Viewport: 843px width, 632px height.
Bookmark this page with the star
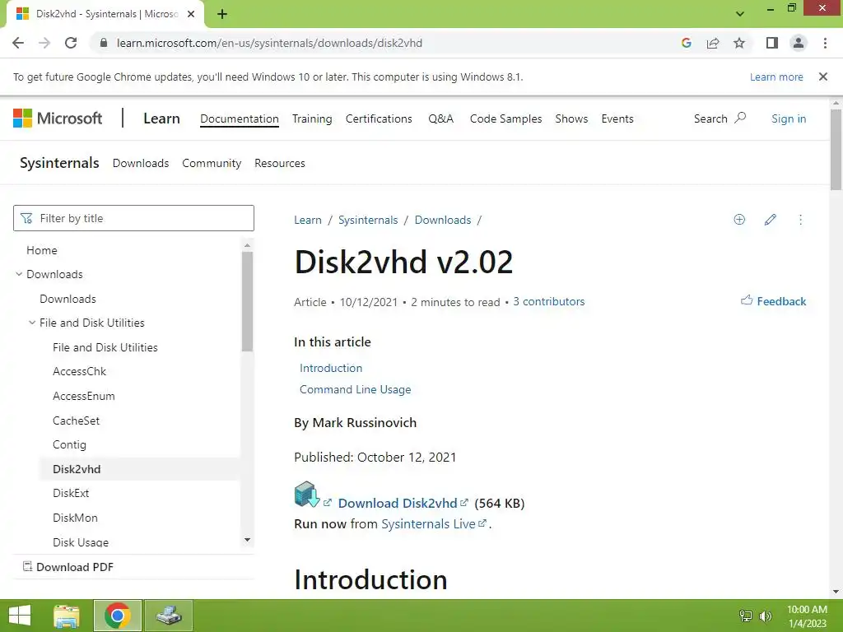tap(739, 43)
